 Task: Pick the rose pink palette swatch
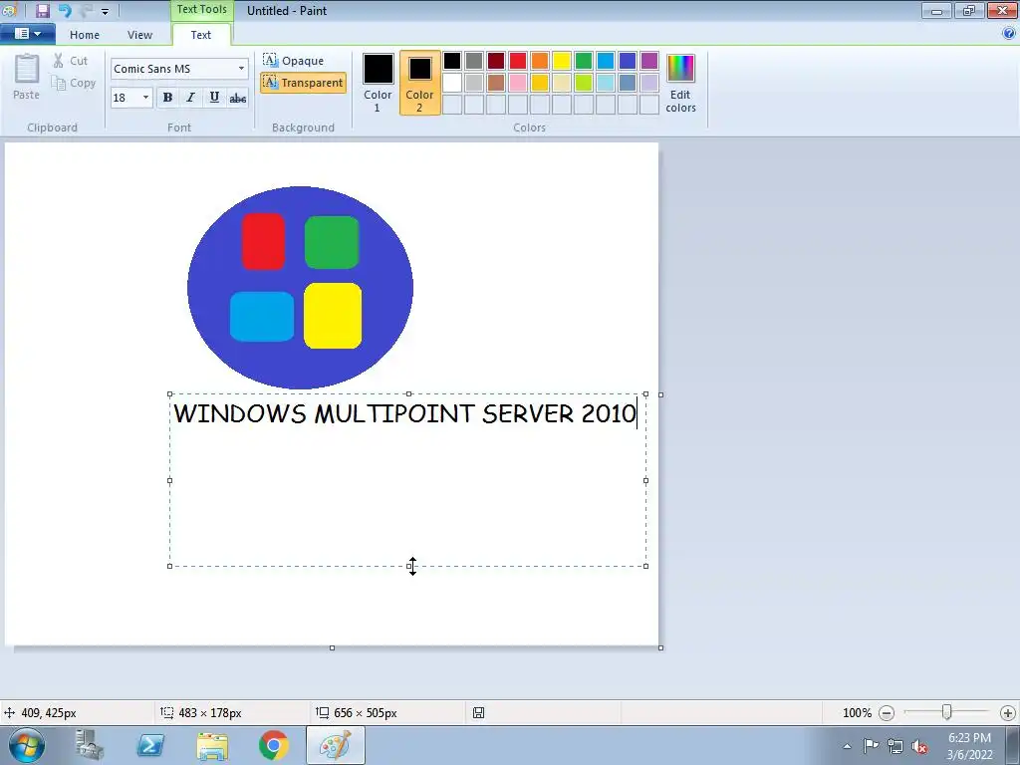[518, 83]
